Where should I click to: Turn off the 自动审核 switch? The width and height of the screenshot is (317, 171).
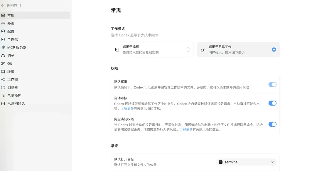[x=272, y=103]
